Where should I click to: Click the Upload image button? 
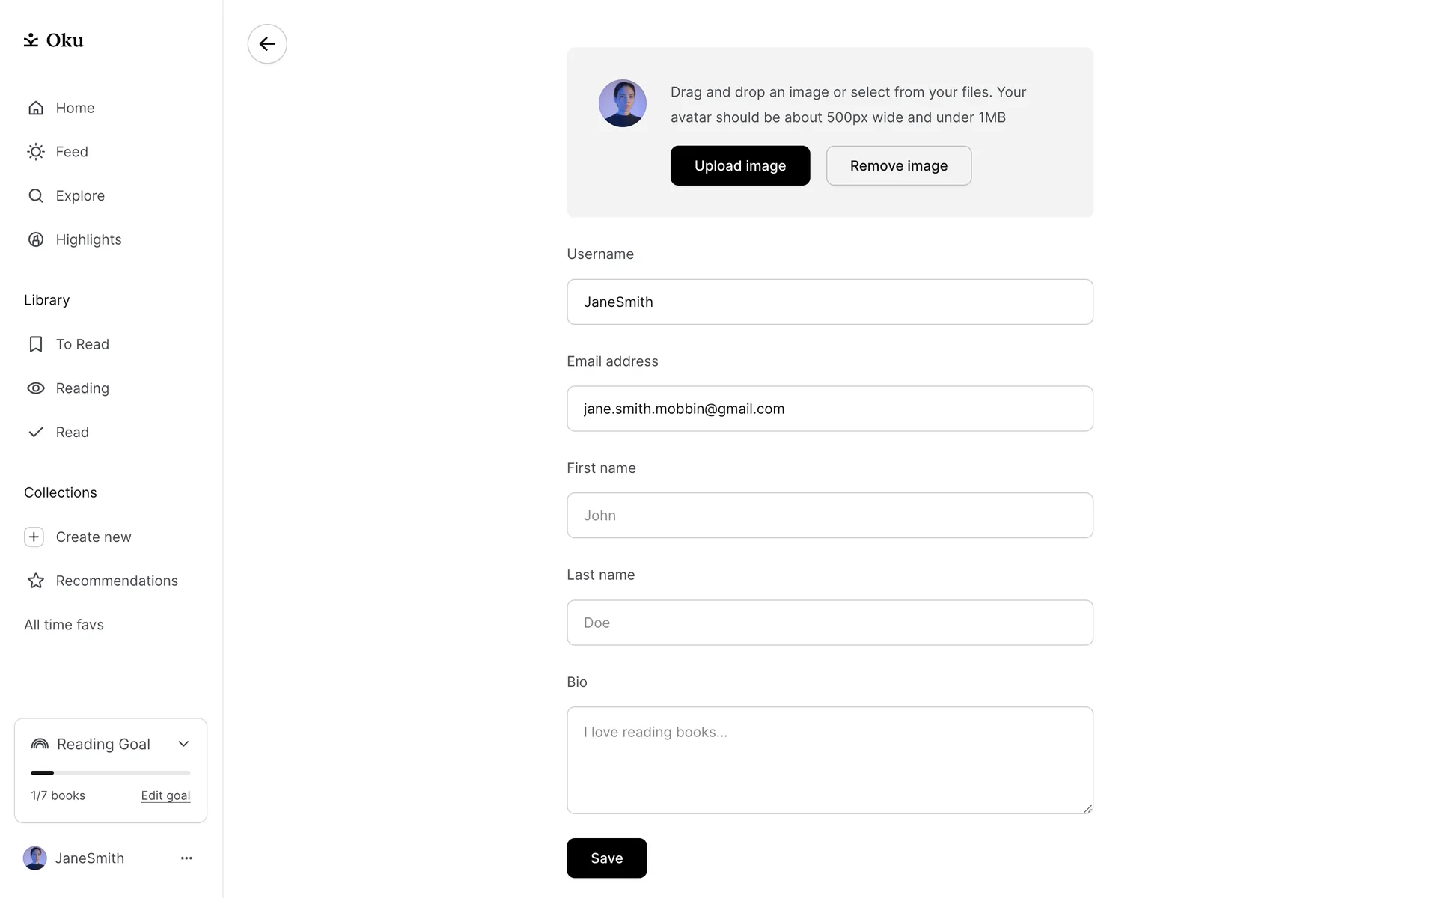[x=739, y=166]
